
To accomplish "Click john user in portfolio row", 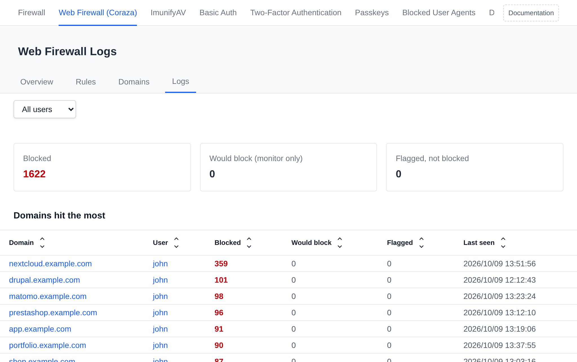I will coord(160,345).
